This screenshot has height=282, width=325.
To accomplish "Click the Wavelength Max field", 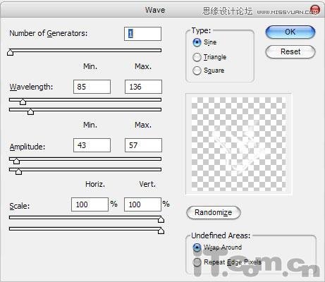I will point(143,87).
